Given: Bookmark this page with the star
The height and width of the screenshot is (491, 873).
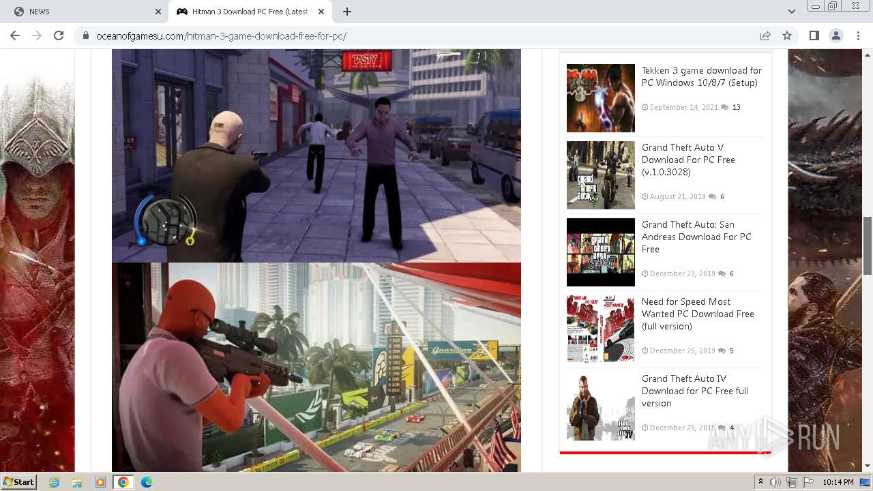Looking at the screenshot, I should (x=787, y=35).
